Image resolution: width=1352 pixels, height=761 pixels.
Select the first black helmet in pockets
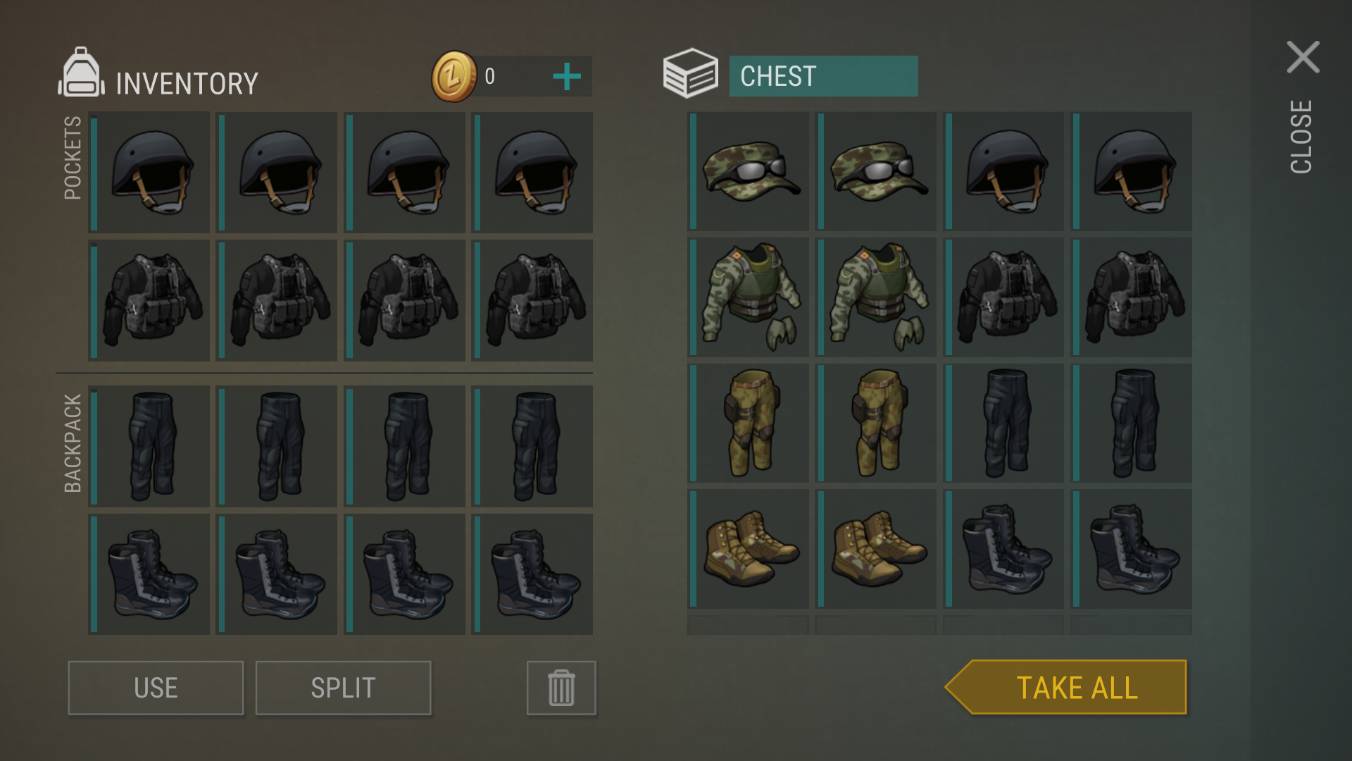(x=149, y=173)
